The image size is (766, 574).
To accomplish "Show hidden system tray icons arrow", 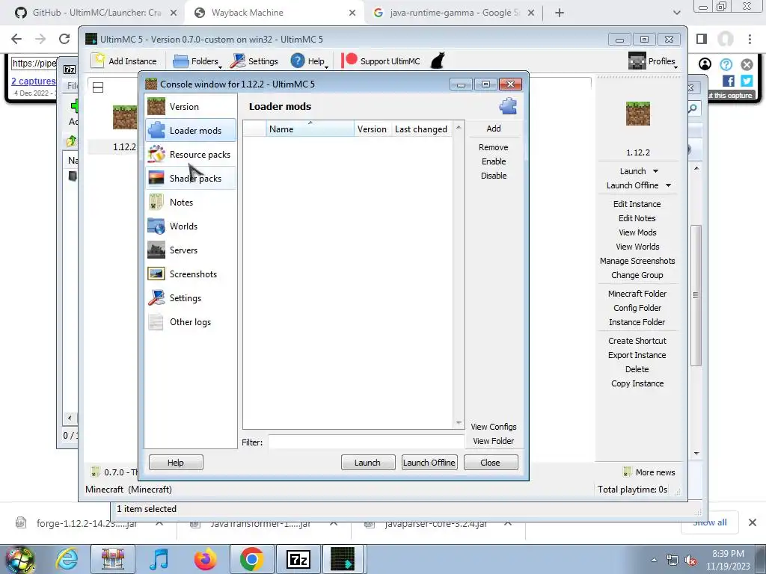I will pos(654,560).
